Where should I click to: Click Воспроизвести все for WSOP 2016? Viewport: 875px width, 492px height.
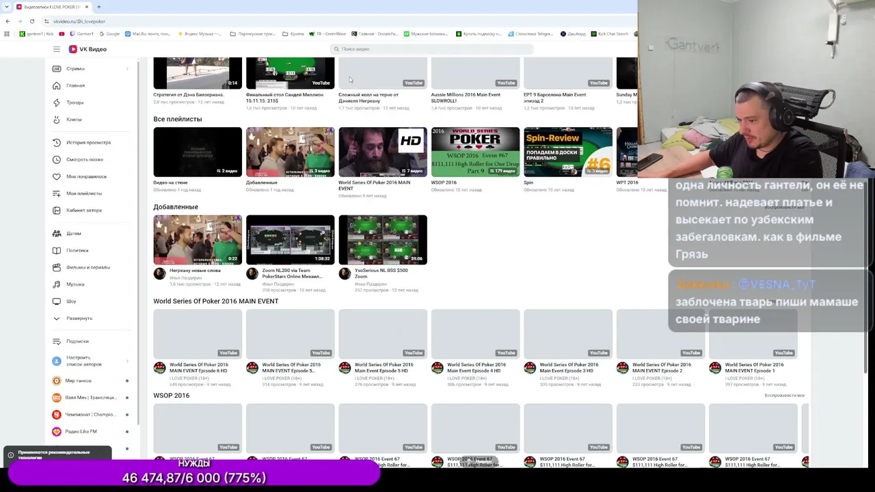point(784,396)
